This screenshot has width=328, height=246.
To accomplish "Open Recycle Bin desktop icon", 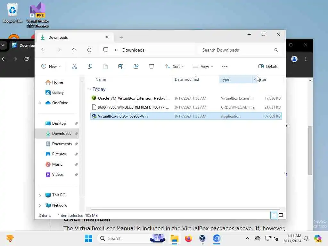I will click(x=12, y=13).
